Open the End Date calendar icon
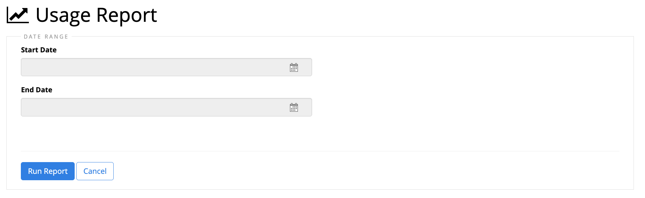The height and width of the screenshot is (198, 645). coord(294,107)
